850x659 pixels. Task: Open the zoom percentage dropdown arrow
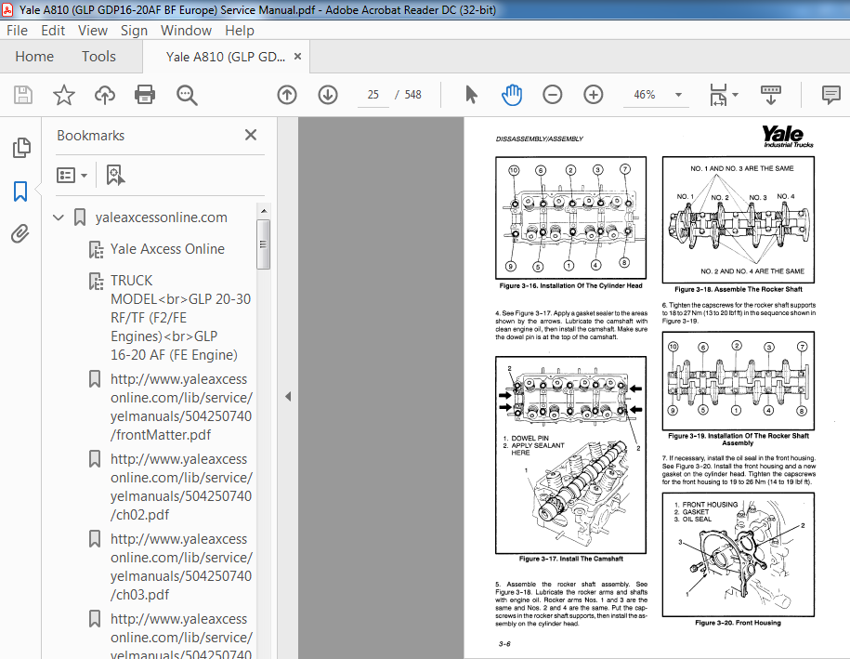click(678, 95)
